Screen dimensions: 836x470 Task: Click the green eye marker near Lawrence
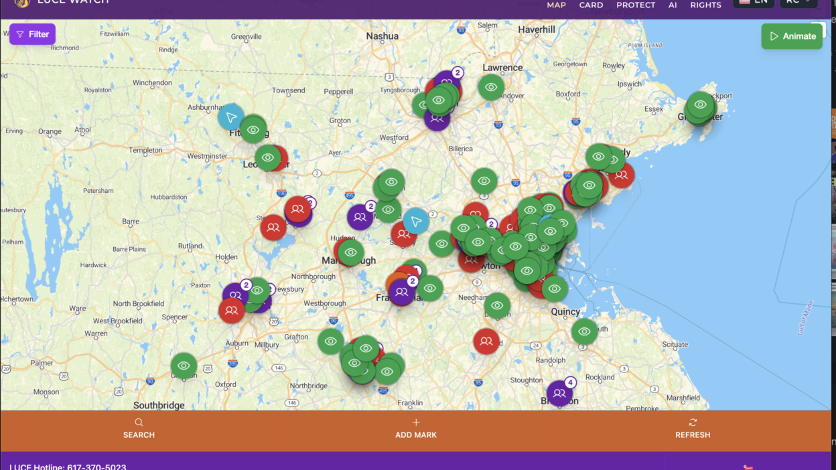click(491, 87)
